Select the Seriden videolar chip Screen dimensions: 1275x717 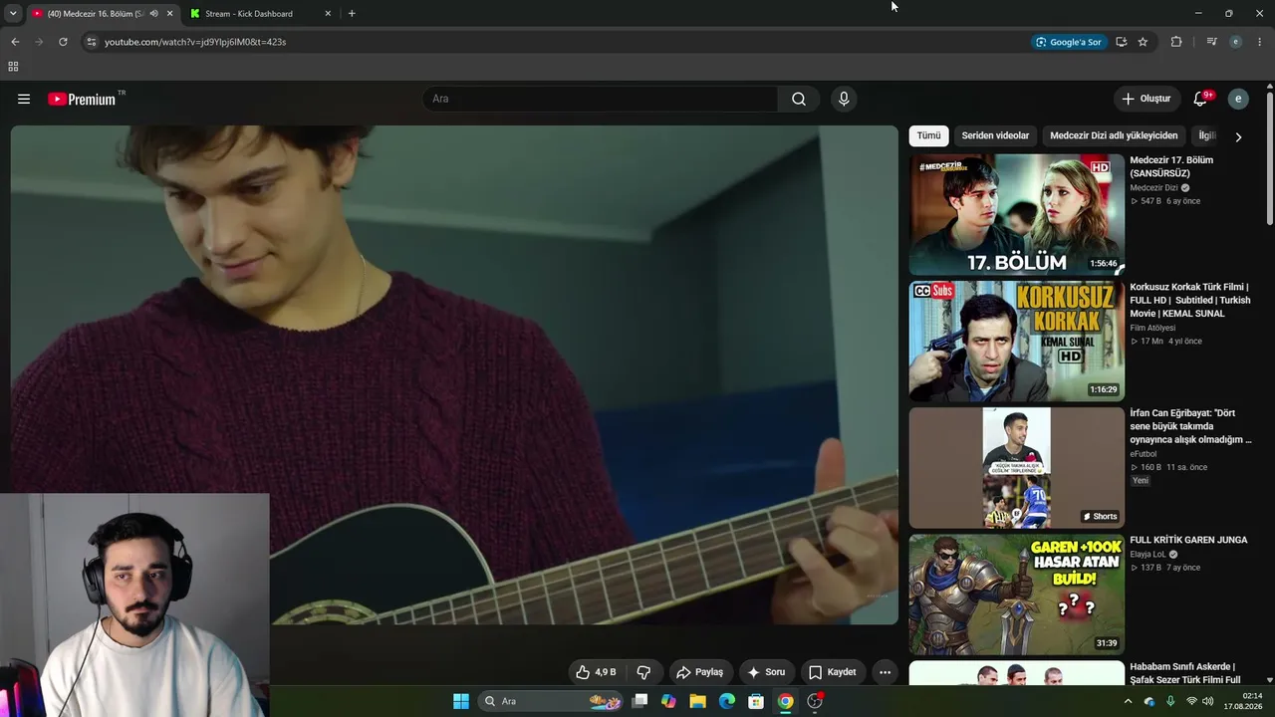995,135
